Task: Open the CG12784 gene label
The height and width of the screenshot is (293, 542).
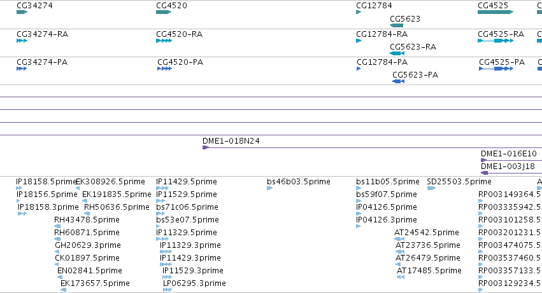Action: coord(374,6)
